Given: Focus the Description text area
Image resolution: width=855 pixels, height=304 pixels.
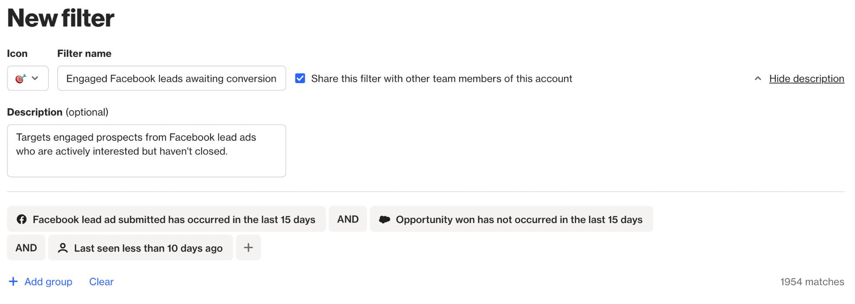Looking at the screenshot, I should [146, 151].
